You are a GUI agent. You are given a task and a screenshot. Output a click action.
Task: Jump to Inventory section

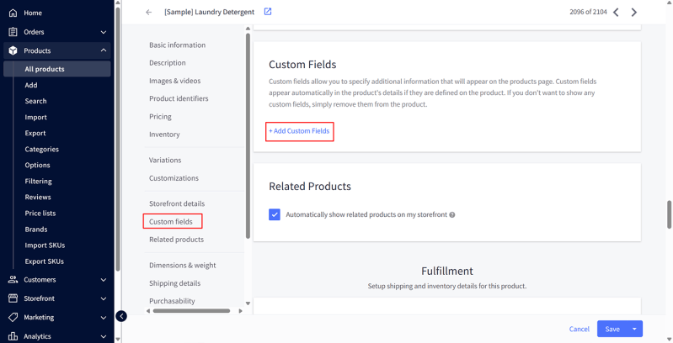(x=164, y=135)
